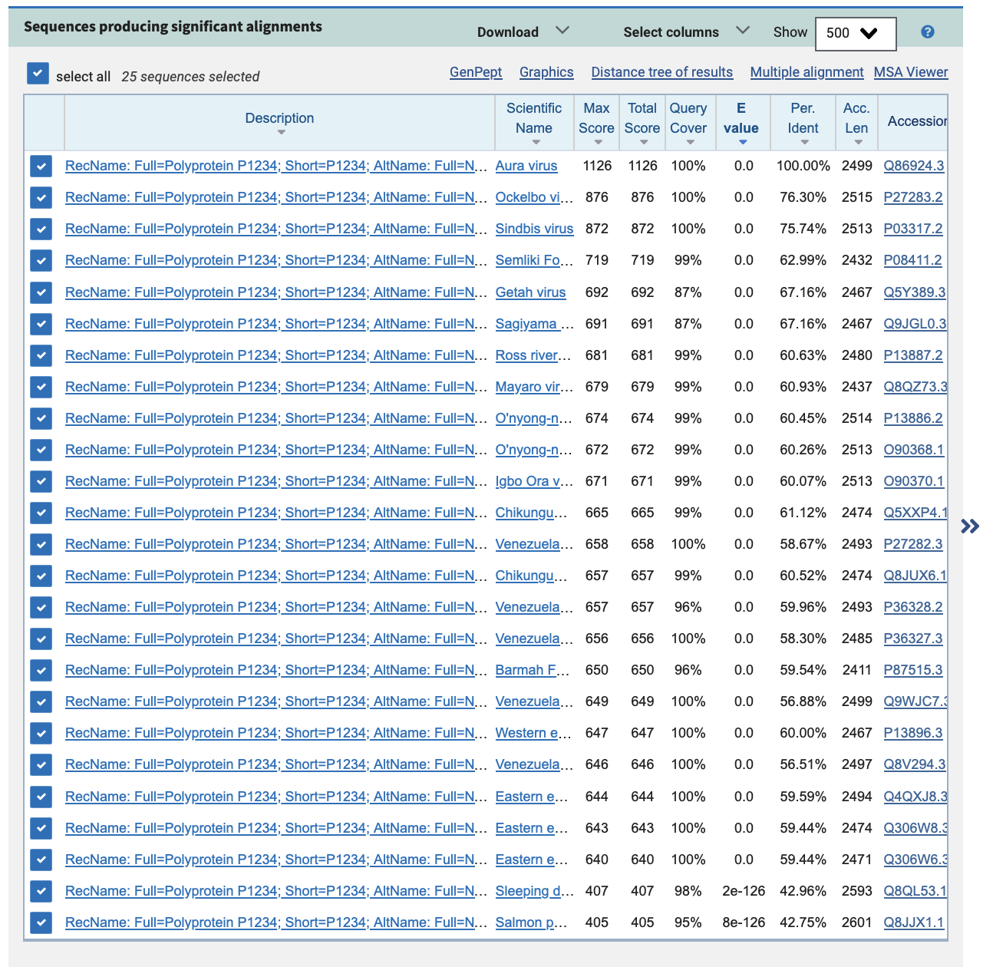Uncheck the Aura virus row checkbox
993x967 pixels.
pyautogui.click(x=41, y=166)
